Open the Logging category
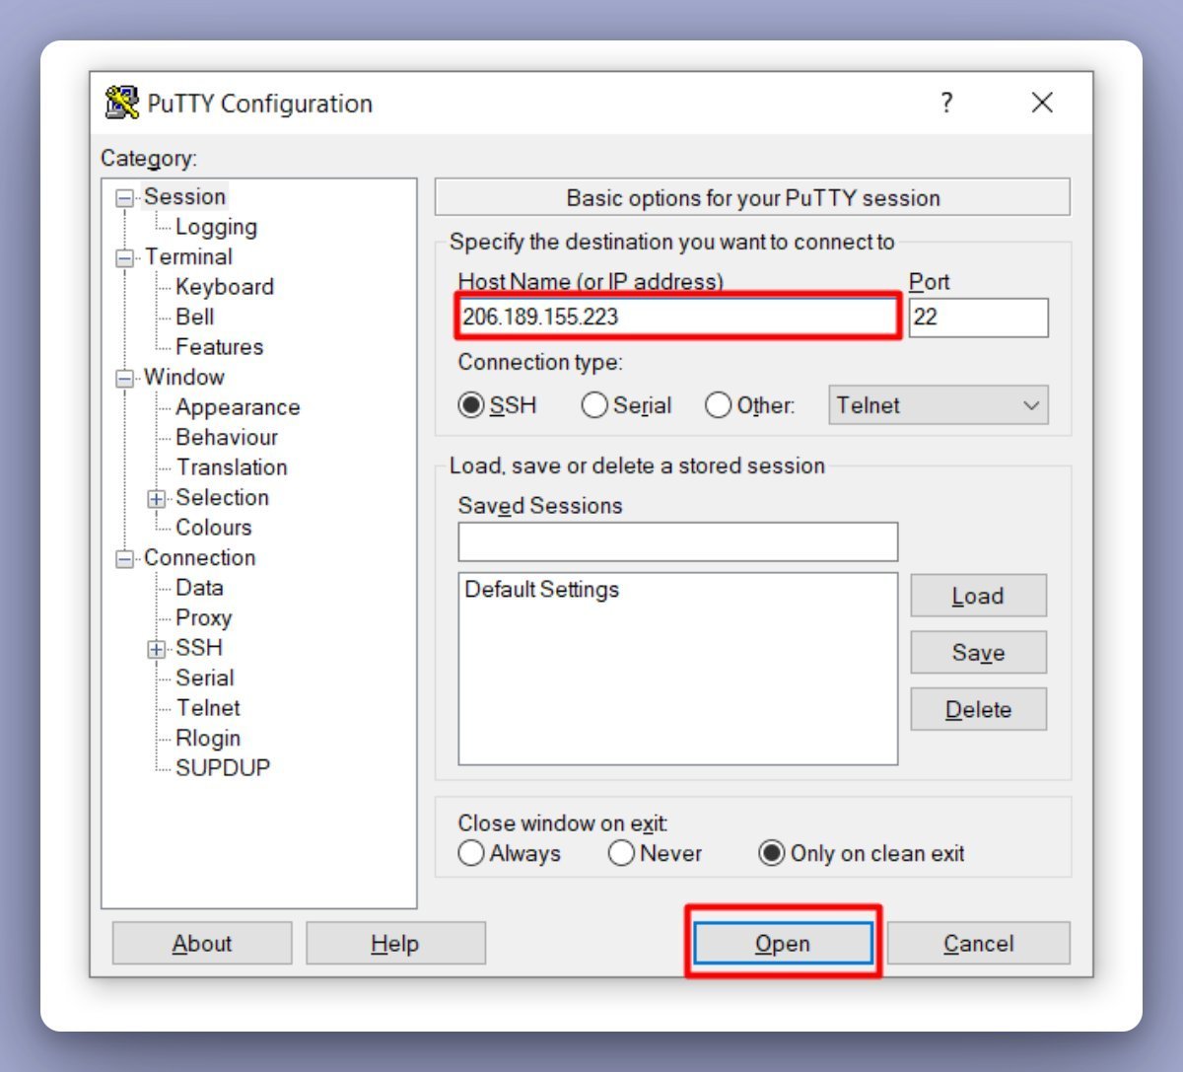Image resolution: width=1183 pixels, height=1072 pixels. (216, 227)
